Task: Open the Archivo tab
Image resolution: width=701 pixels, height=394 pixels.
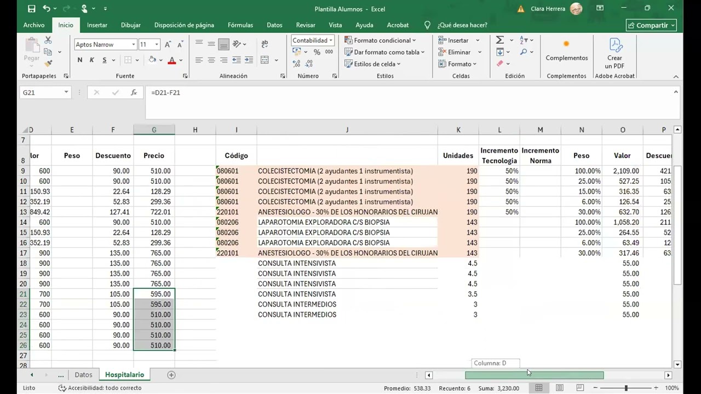Action: click(x=34, y=25)
